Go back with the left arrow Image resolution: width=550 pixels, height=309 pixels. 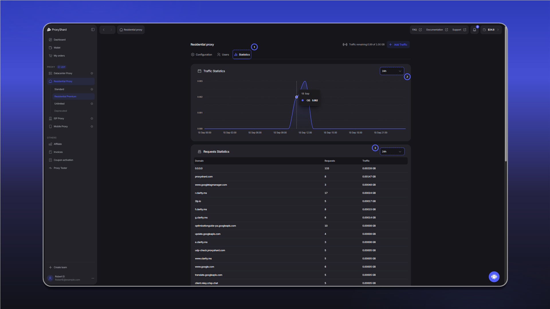pos(104,30)
